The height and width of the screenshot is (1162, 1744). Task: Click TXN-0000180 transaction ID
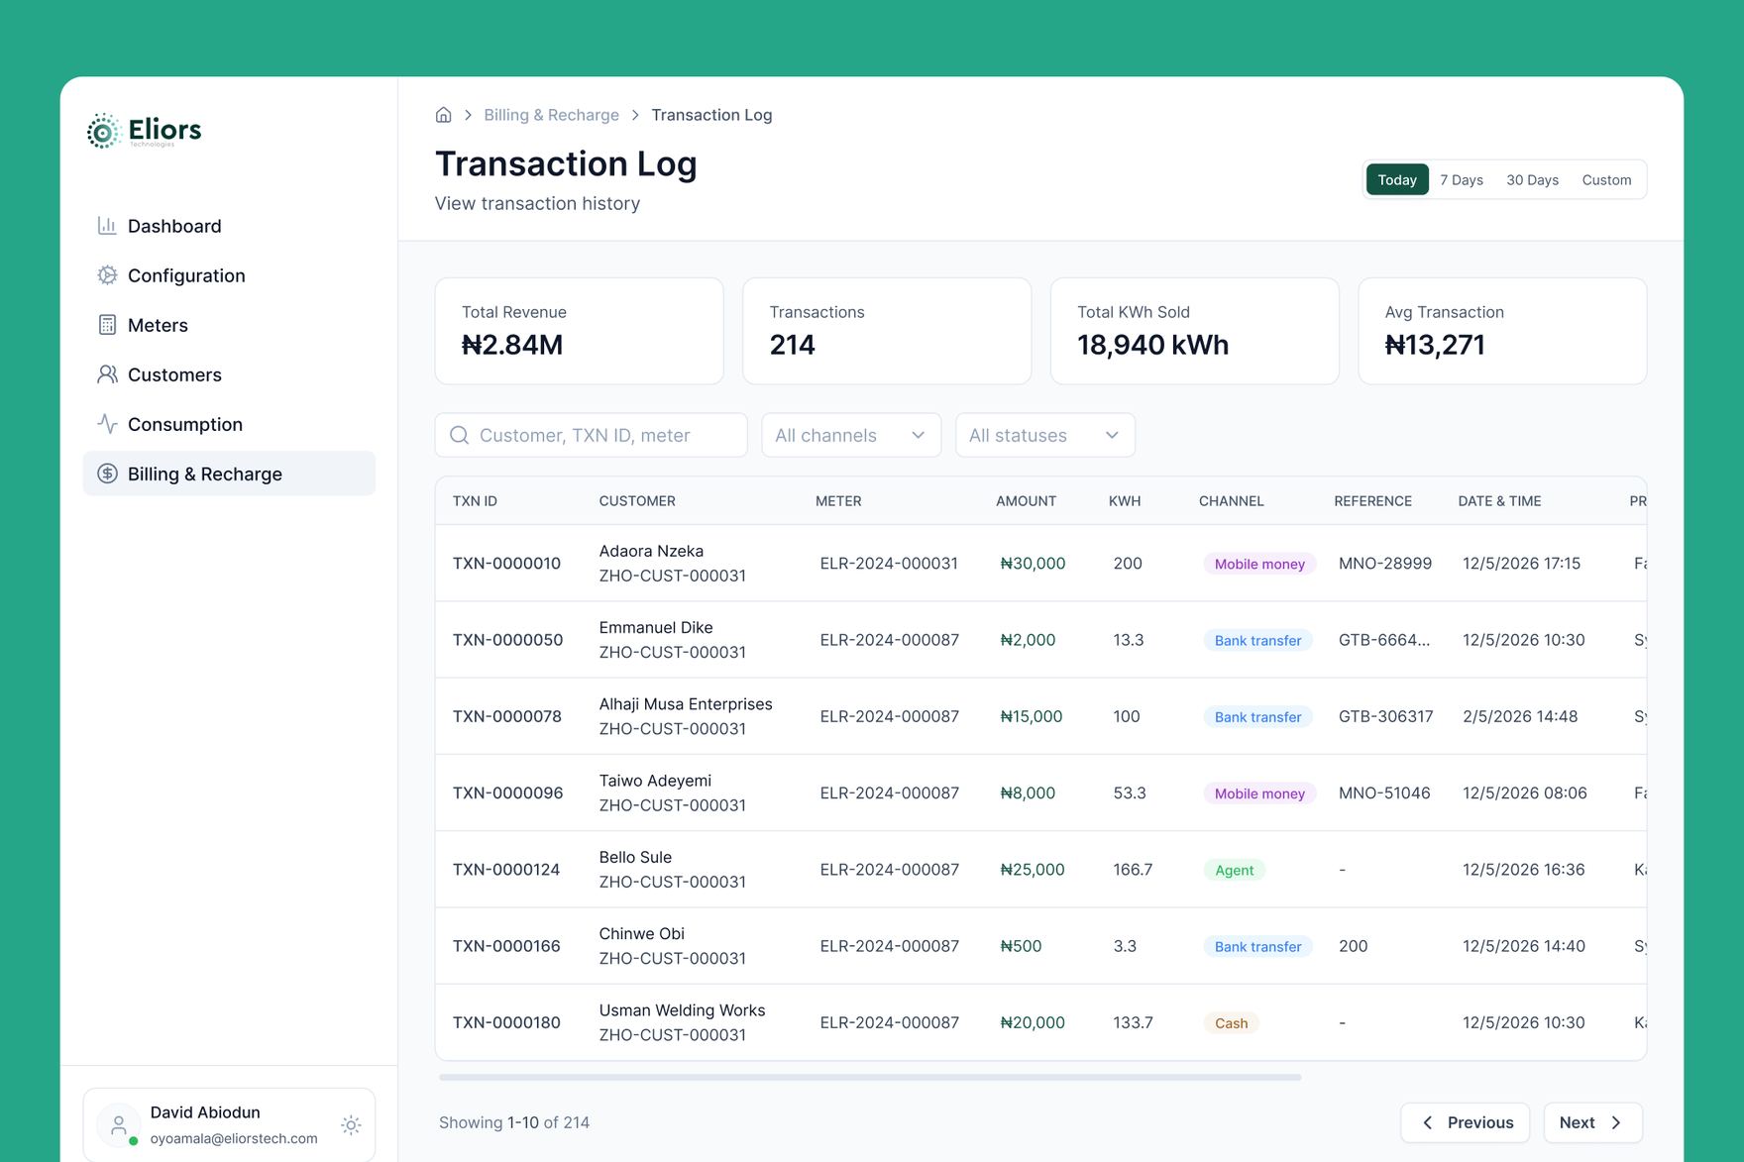(506, 1022)
